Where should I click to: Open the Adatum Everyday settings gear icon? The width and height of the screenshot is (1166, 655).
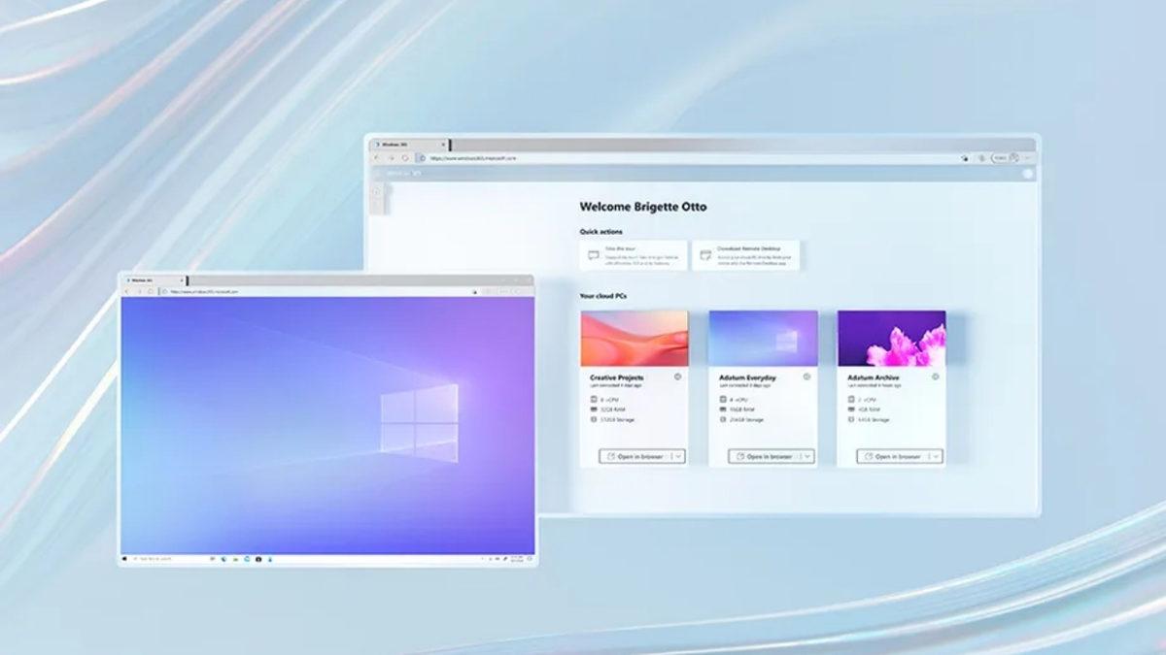tap(806, 375)
